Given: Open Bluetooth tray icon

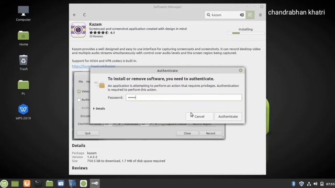Looking at the screenshot, I should point(293,184).
